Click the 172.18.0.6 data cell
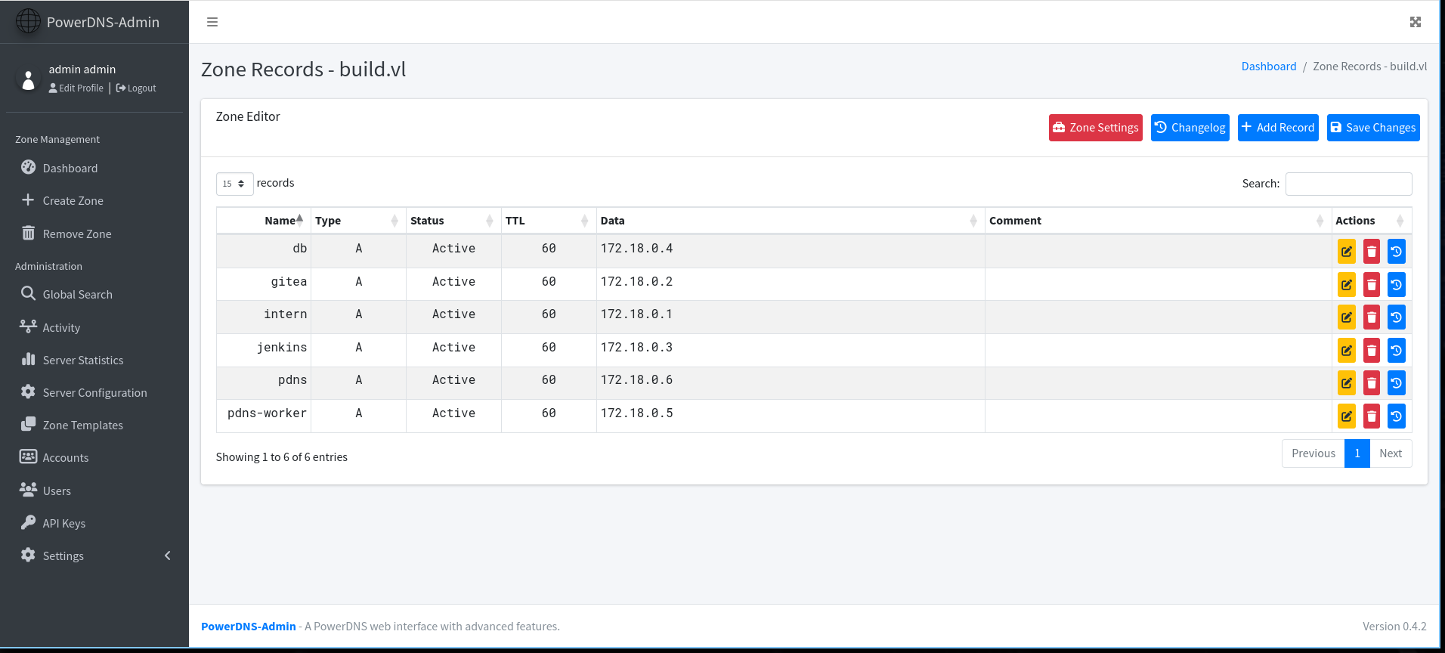The width and height of the screenshot is (1445, 653). [791, 382]
